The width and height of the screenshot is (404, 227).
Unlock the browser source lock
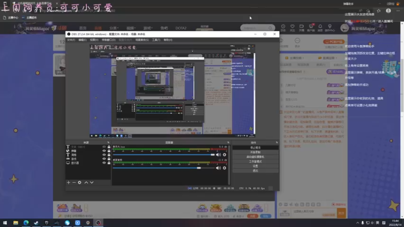[x=109, y=151]
